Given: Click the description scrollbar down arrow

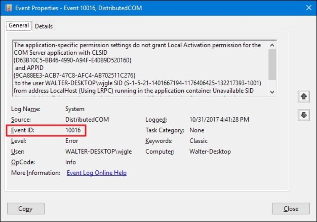Looking at the screenshot, I should 272,92.
